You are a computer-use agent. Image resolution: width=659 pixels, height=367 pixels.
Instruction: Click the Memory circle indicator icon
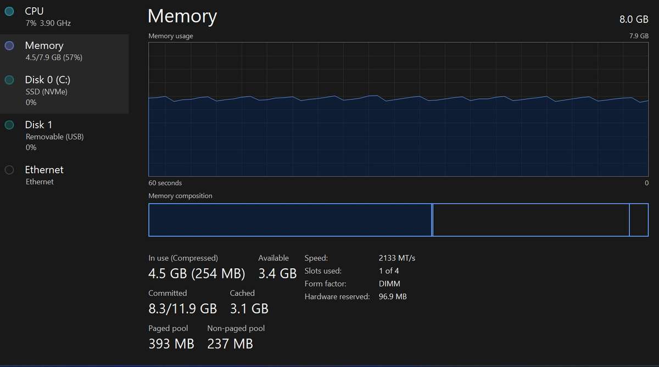click(x=9, y=46)
